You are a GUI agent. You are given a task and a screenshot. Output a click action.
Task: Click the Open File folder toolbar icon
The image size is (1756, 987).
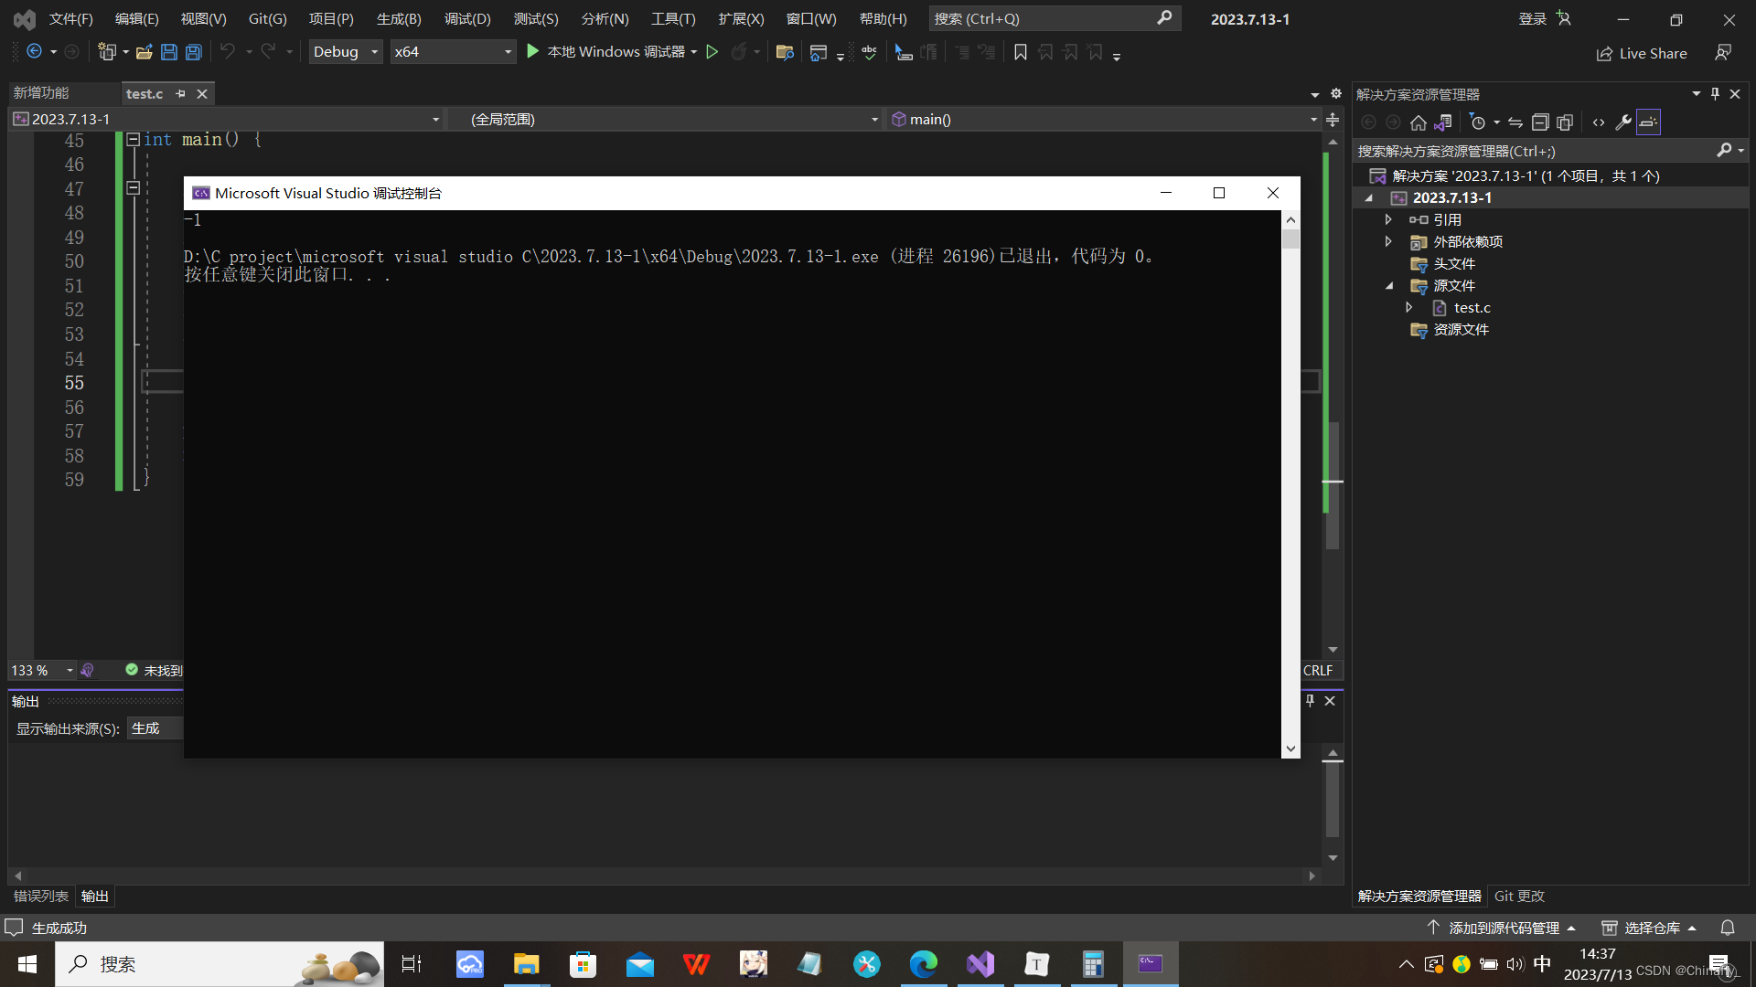tap(144, 52)
